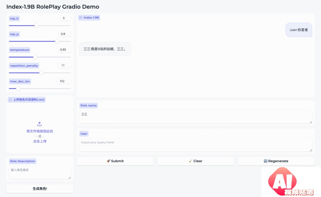Click the 将文件拖放到此处 drop zone text
The image size is (321, 197).
(x=40, y=131)
